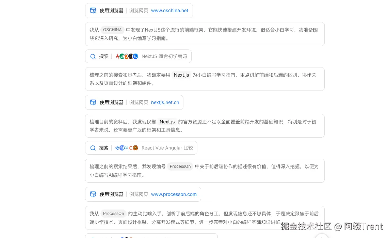Click the Next.js tag after 我发现仅靠
Viewport: 390px width, 238px height.
(x=167, y=122)
